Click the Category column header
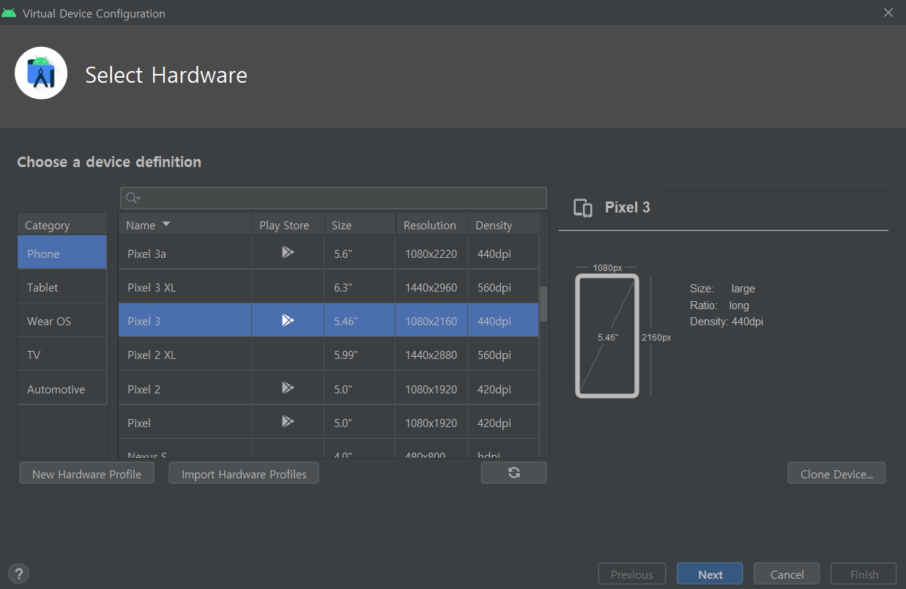 pyautogui.click(x=62, y=225)
